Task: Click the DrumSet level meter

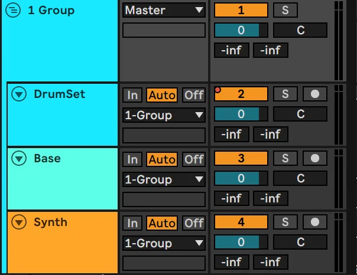Action: point(339,114)
